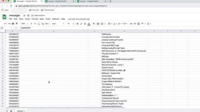The width and height of the screenshot is (200, 112).
Task: Open the Data menu
Action: (x=42, y=19)
